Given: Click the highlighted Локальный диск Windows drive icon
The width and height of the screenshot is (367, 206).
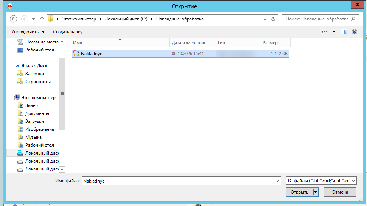Looking at the screenshot, I should pos(20,153).
